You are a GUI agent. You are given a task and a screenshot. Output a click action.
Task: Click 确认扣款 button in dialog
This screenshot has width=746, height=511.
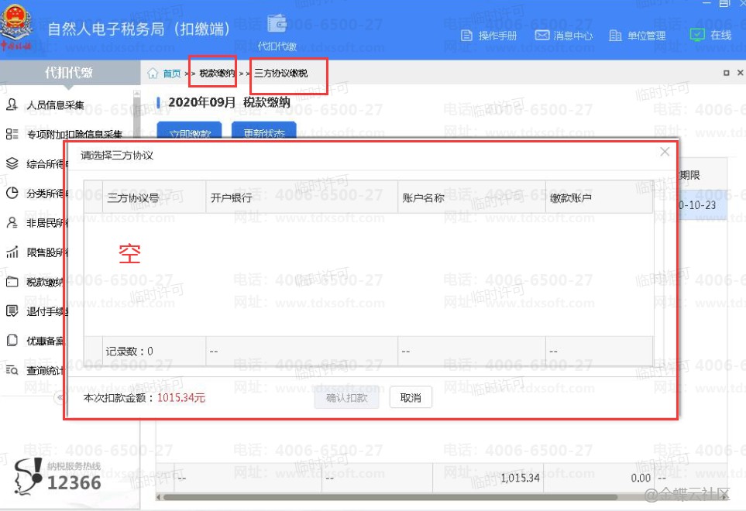[x=347, y=397]
